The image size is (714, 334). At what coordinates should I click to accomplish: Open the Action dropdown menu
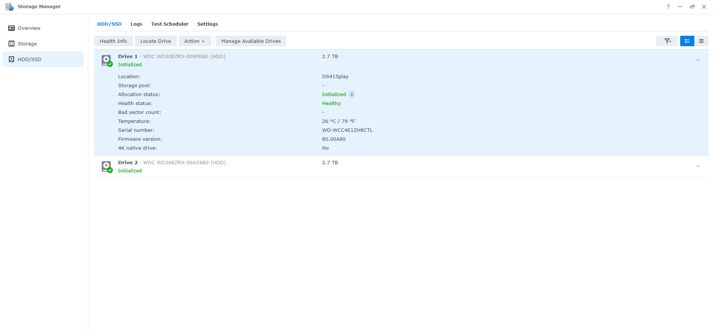[195, 41]
